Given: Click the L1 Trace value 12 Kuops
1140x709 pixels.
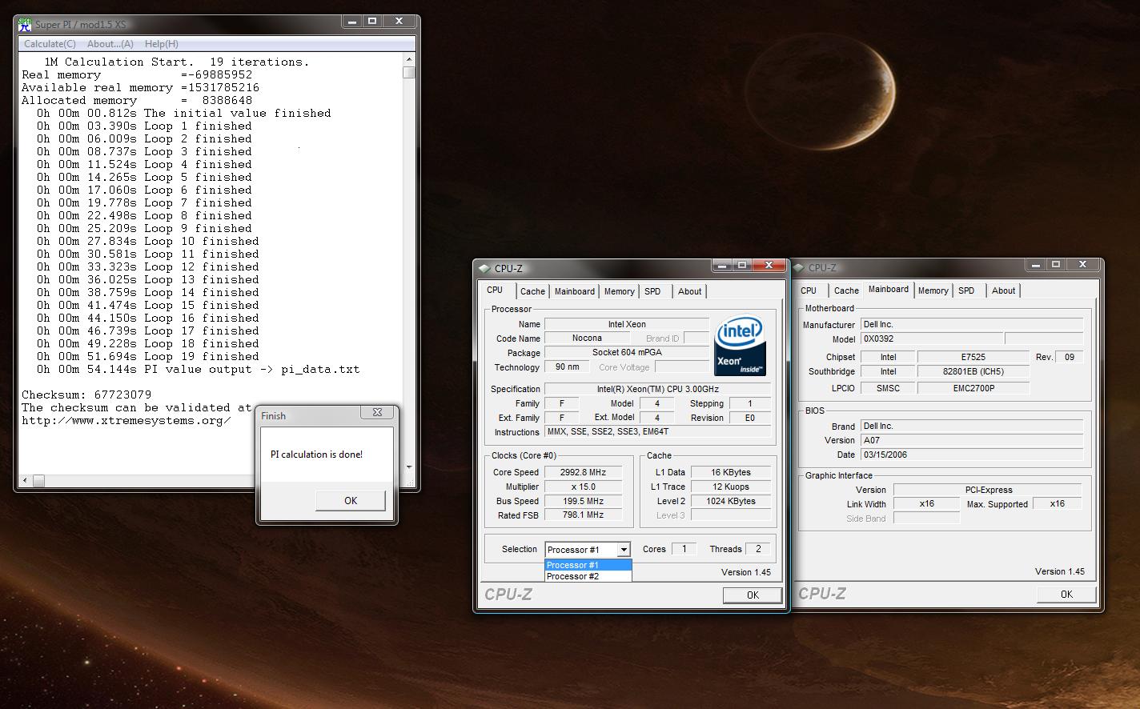Looking at the screenshot, I should pyautogui.click(x=731, y=487).
